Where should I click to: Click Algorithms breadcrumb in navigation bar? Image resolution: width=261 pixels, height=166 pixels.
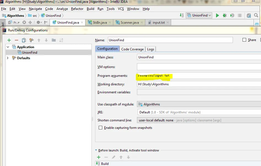pyautogui.click(x=13, y=16)
